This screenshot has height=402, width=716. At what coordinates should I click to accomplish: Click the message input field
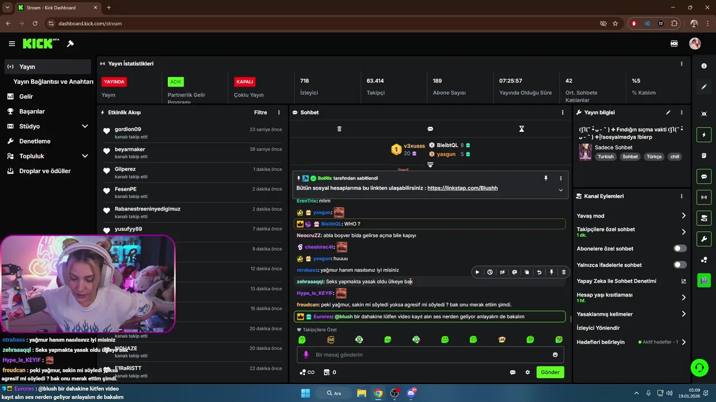pos(430,355)
